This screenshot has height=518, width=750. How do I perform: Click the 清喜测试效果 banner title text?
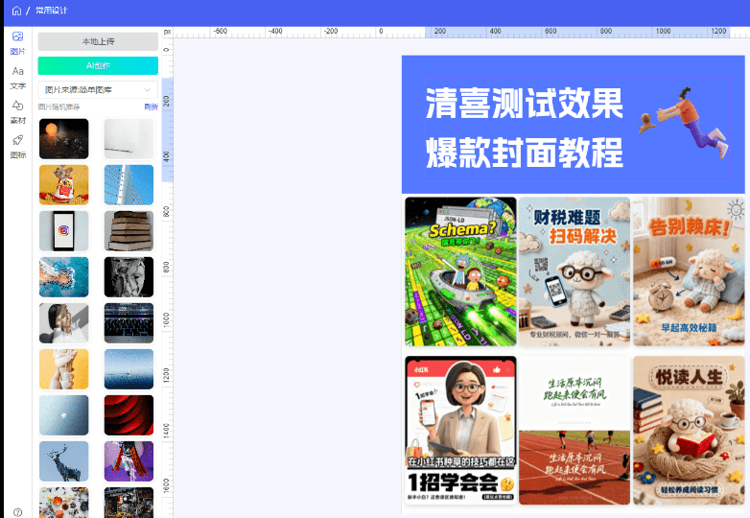(x=524, y=104)
